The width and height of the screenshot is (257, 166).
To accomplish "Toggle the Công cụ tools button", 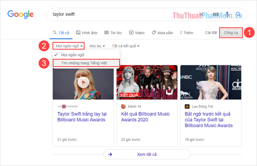I will click(231, 33).
